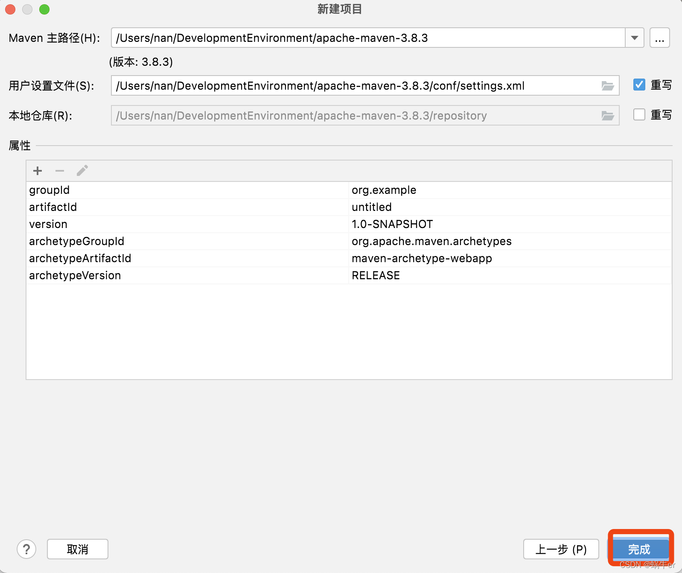Viewport: 682px width, 573px height.
Task: Click the org.apache.maven.archetypes value
Action: 510,241
